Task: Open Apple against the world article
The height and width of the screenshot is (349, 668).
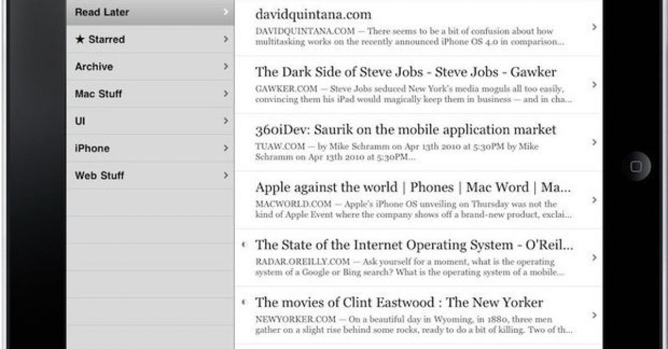Action: [x=419, y=200]
